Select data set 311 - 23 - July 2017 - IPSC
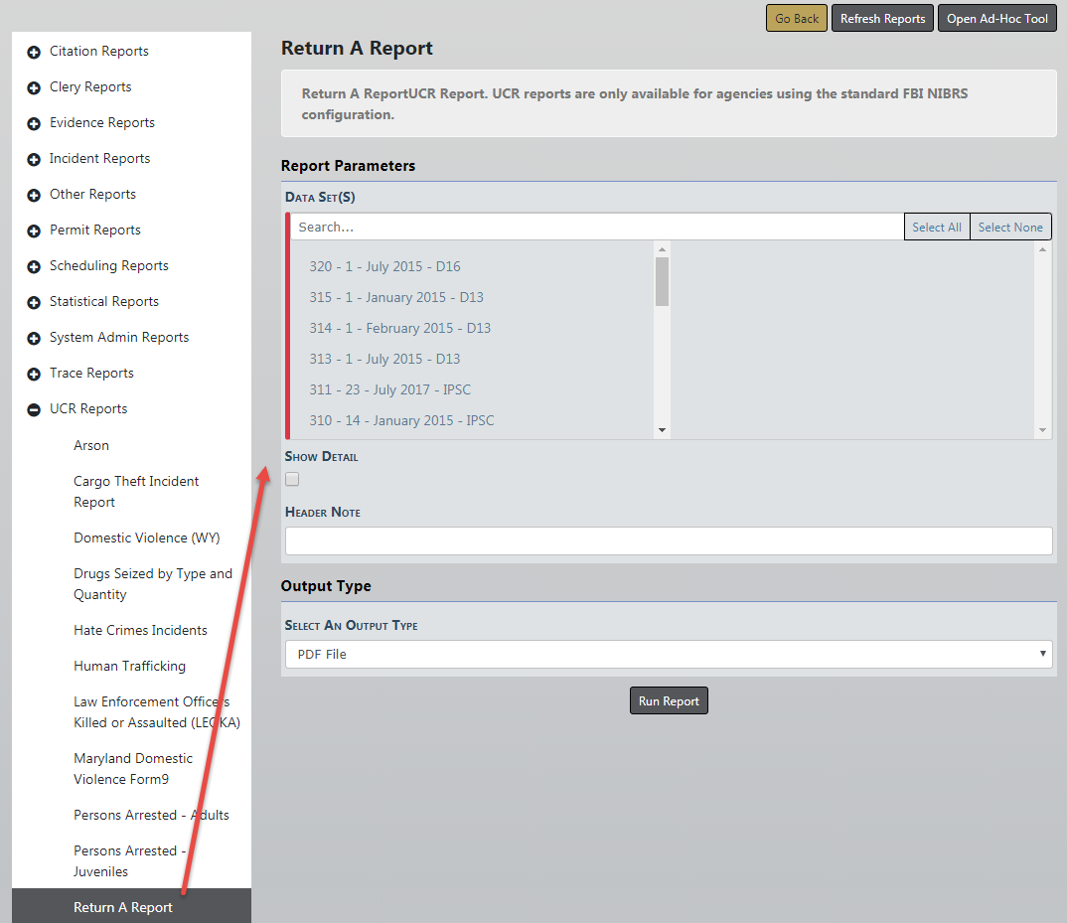 (389, 389)
